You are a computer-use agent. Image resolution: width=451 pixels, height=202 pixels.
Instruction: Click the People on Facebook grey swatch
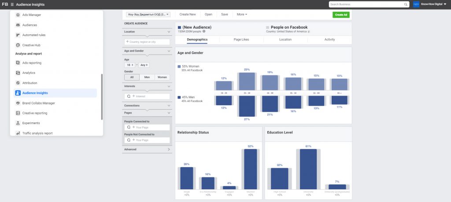[x=268, y=28]
